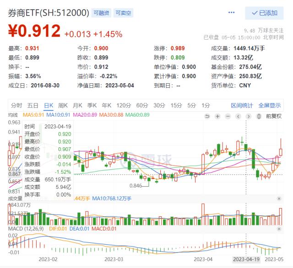The image size is (293, 268).
Task: Click the DEA:0.01 value label
Action: click(x=79, y=229)
